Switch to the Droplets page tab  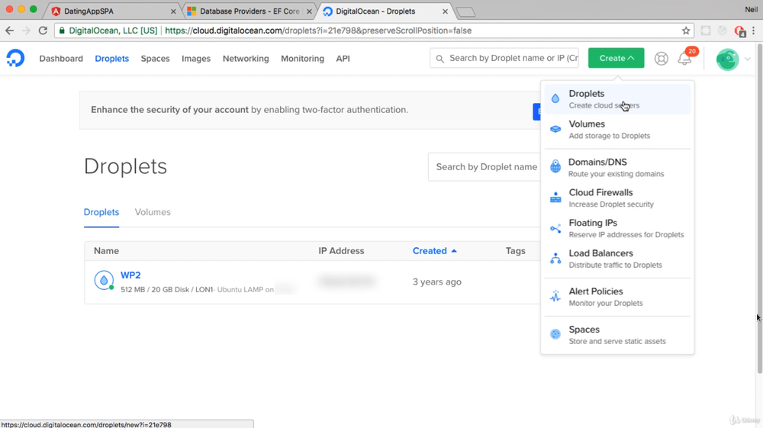click(101, 213)
